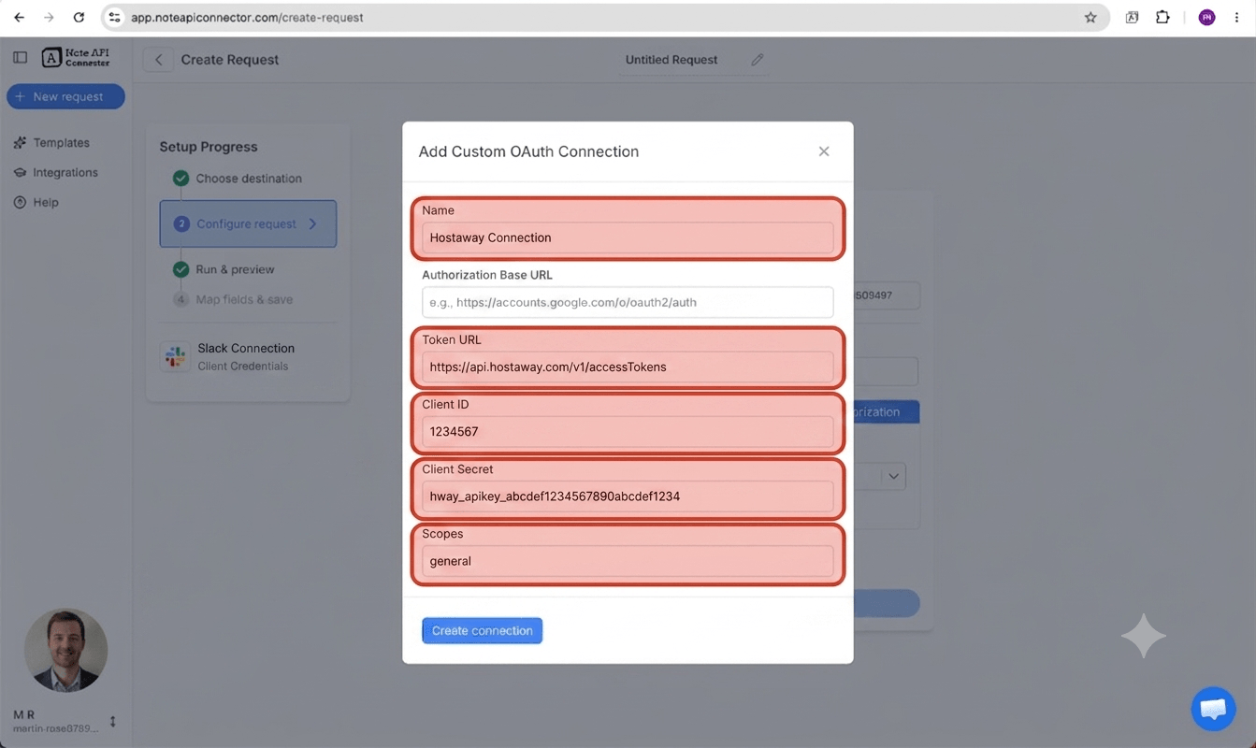1256x748 pixels.
Task: Reload the current page
Action: click(x=79, y=17)
